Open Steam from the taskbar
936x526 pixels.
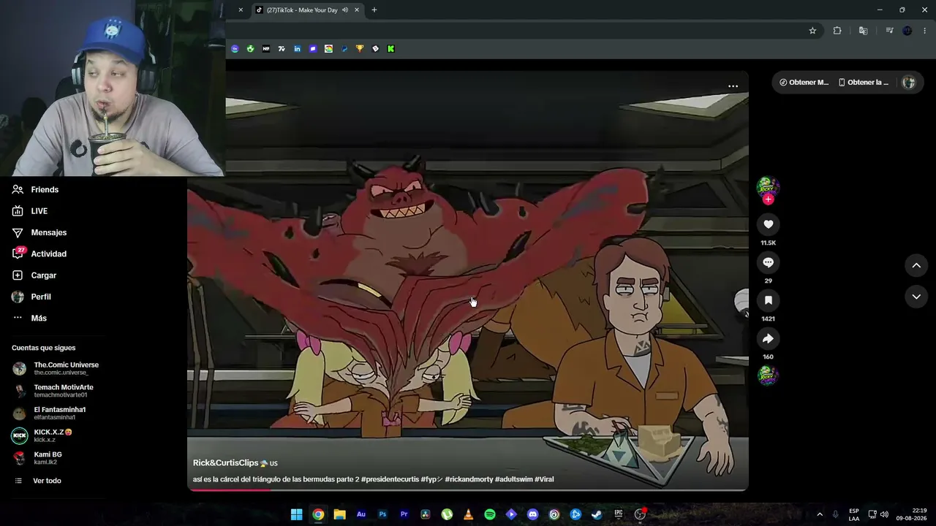tap(597, 514)
